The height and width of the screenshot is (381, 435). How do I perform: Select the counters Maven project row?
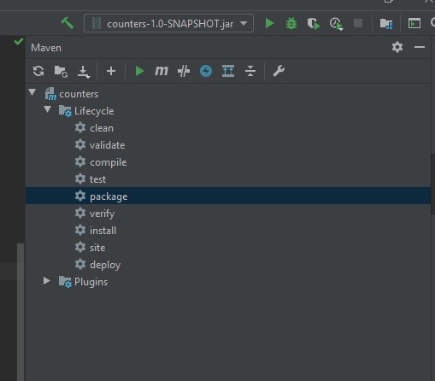click(228, 94)
